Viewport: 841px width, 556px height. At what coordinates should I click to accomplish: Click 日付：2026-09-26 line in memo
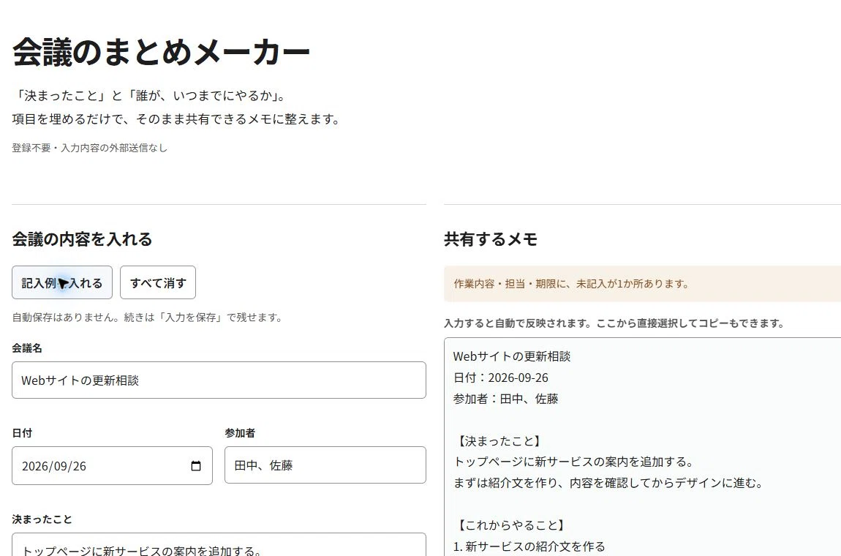[501, 377]
